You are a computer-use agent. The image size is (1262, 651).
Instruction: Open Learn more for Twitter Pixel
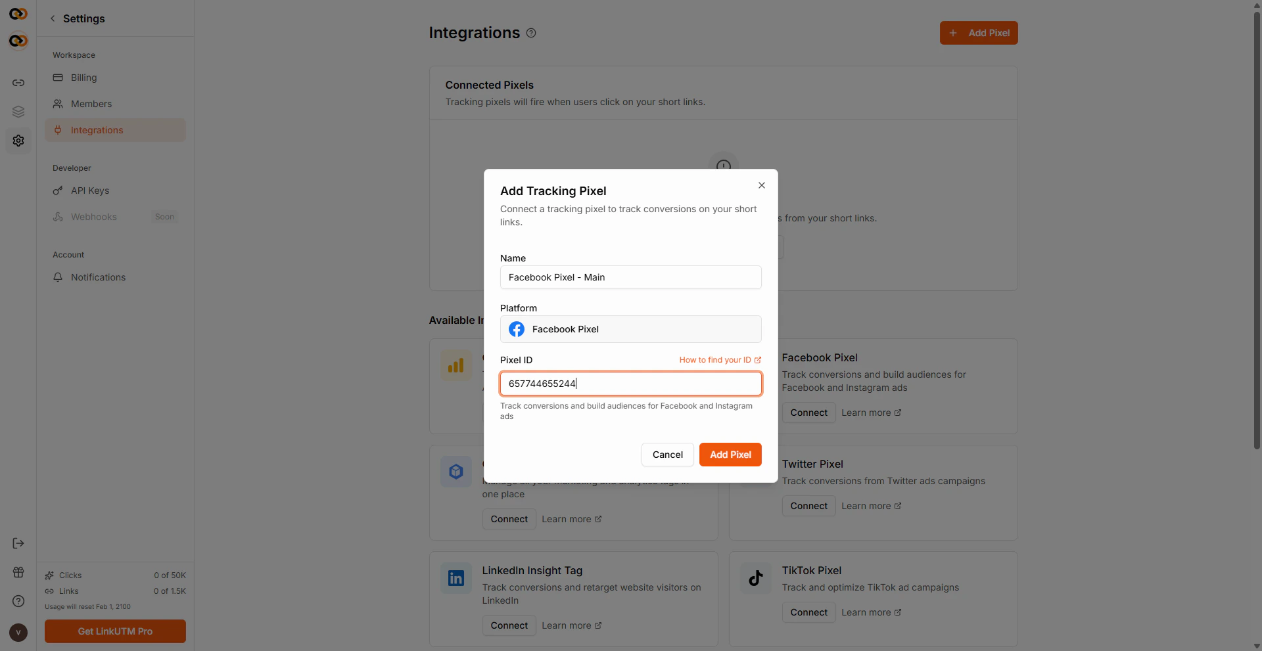click(x=871, y=506)
